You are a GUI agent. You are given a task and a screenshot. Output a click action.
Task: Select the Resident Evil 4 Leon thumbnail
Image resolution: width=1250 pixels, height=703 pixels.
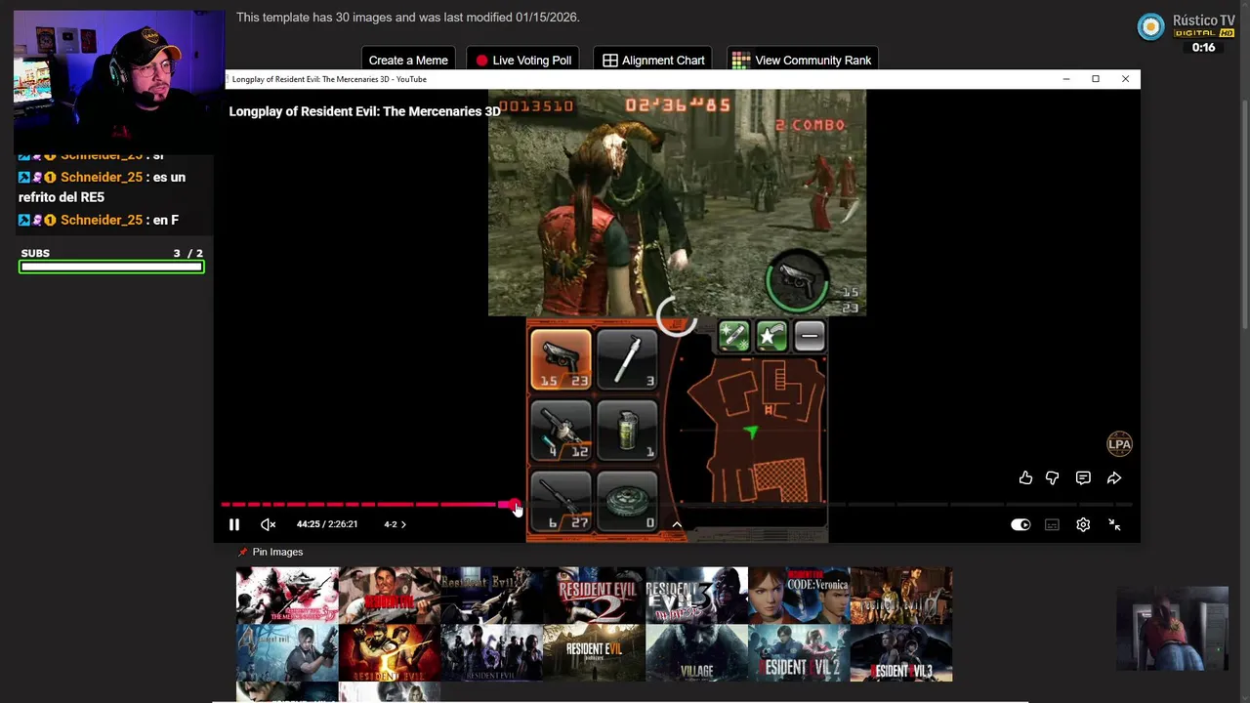point(287,652)
